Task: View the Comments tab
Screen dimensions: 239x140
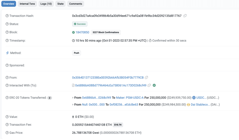Action: click(76, 4)
